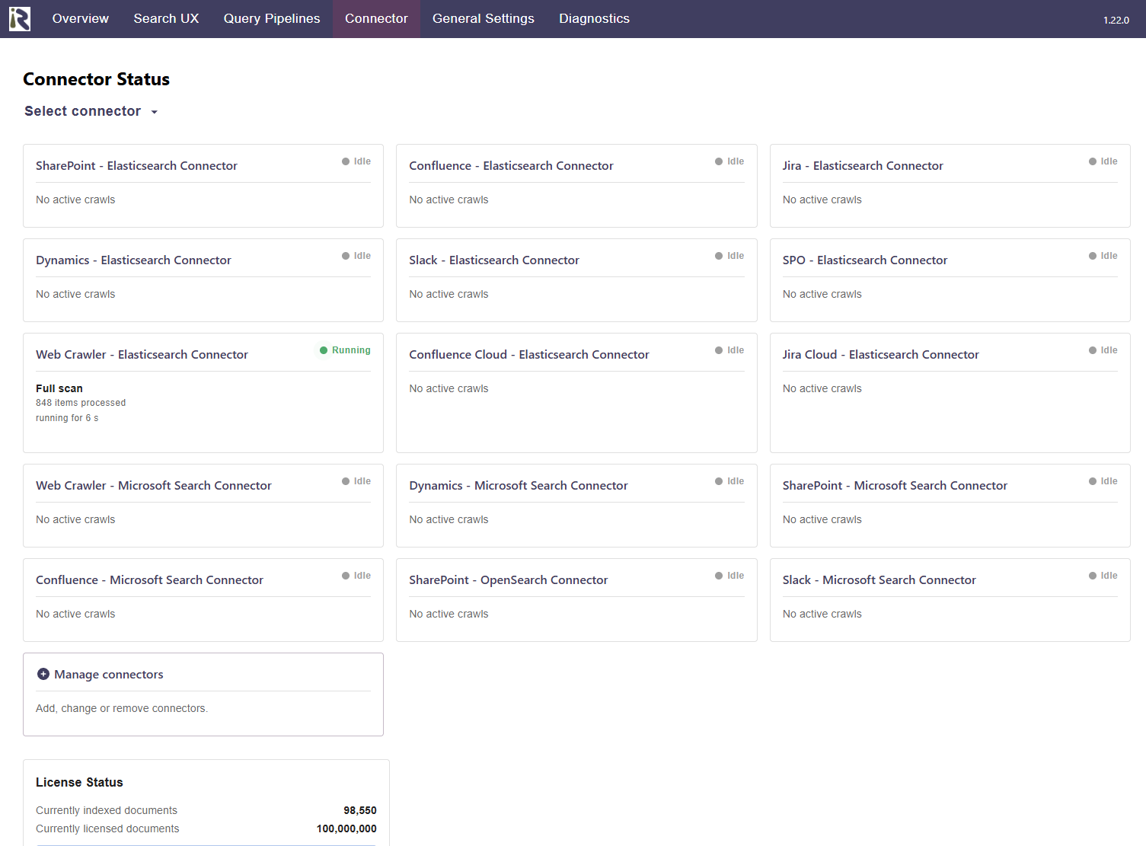This screenshot has height=846, width=1146.
Task: Open SharePoint - Elasticsearch Connector
Action: (x=136, y=166)
